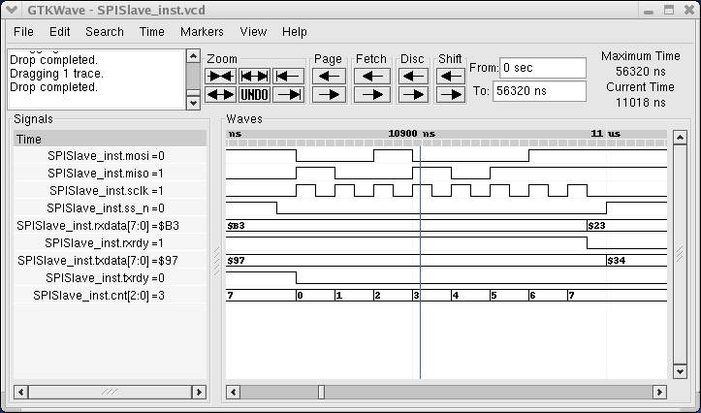
Task: Zoom to the end of the trace
Action: click(287, 95)
